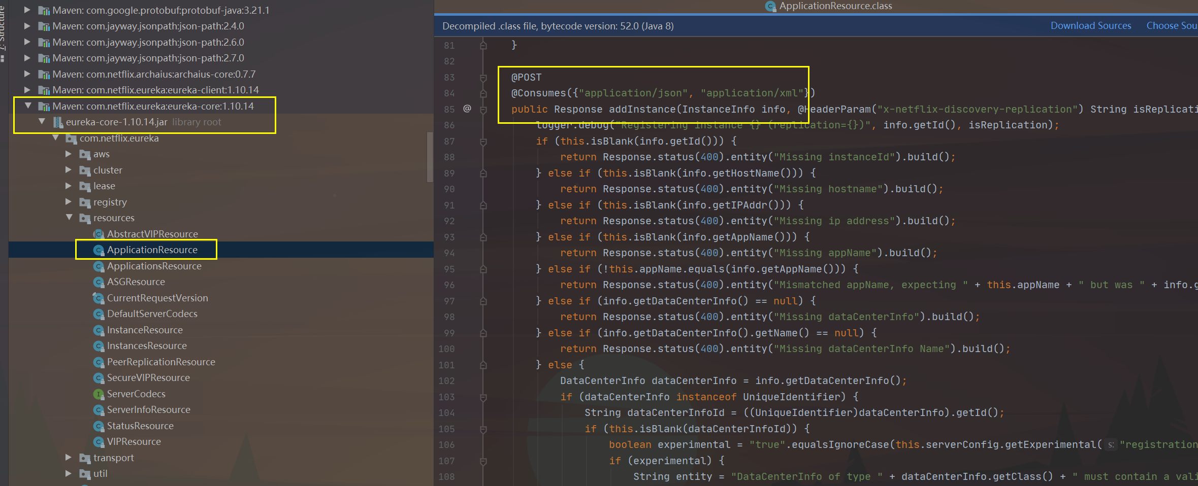Expand Maven json-path:2.6.0 library node
This screenshot has width=1198, height=486.
[x=27, y=42]
